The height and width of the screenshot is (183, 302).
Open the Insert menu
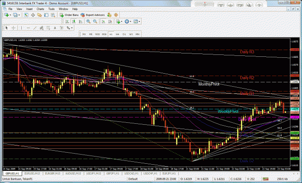[x=29, y=9]
